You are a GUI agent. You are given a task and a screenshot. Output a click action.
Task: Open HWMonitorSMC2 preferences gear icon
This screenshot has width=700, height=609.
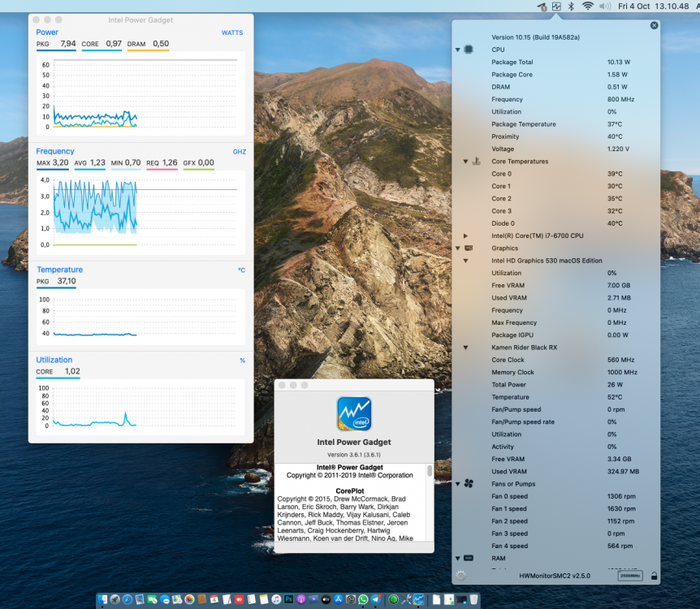(460, 576)
